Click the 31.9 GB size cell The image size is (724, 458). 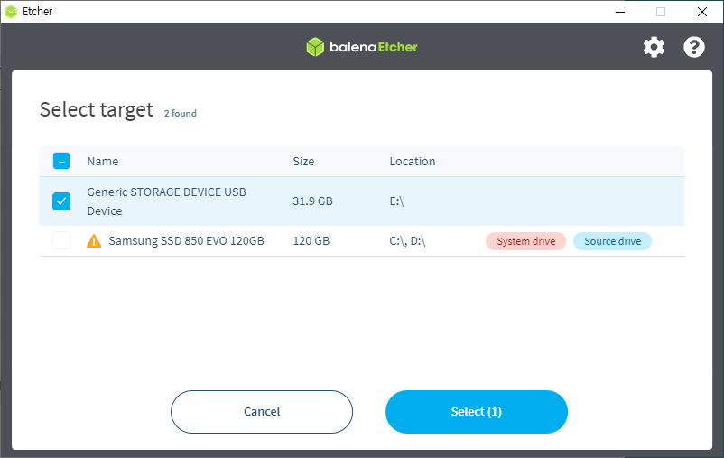(312, 201)
